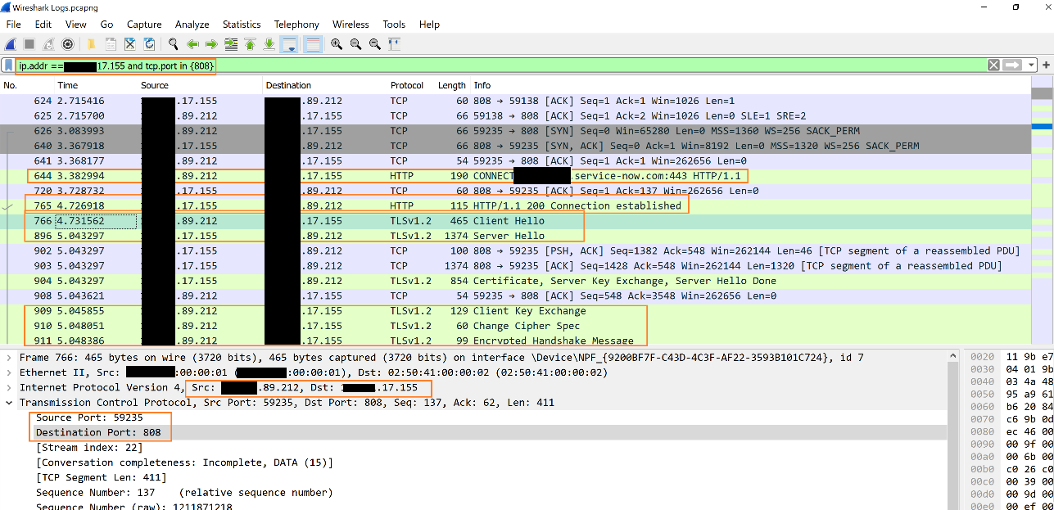Open the display filter history dropdown
Viewport: 1054px width, 510px height.
click(x=1033, y=65)
